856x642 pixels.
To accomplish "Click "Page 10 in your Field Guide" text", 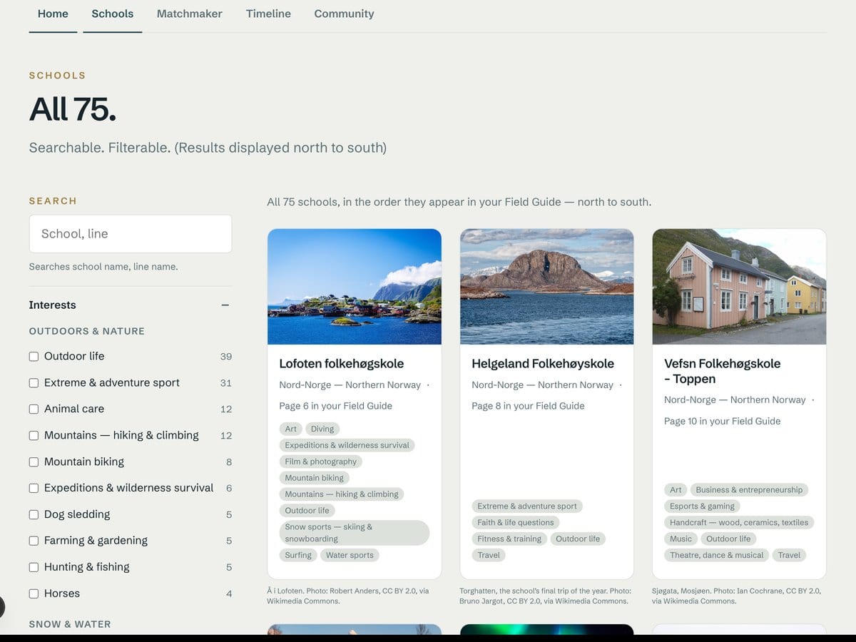I will 722,421.
